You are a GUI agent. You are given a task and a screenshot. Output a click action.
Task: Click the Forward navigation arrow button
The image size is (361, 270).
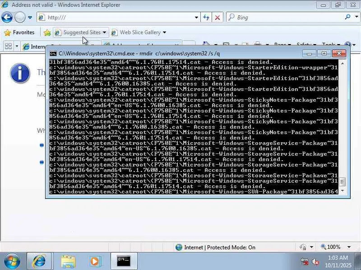(19, 18)
